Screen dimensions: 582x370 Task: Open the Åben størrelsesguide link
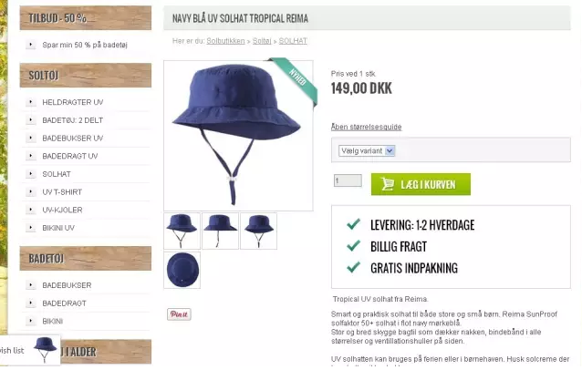366,127
